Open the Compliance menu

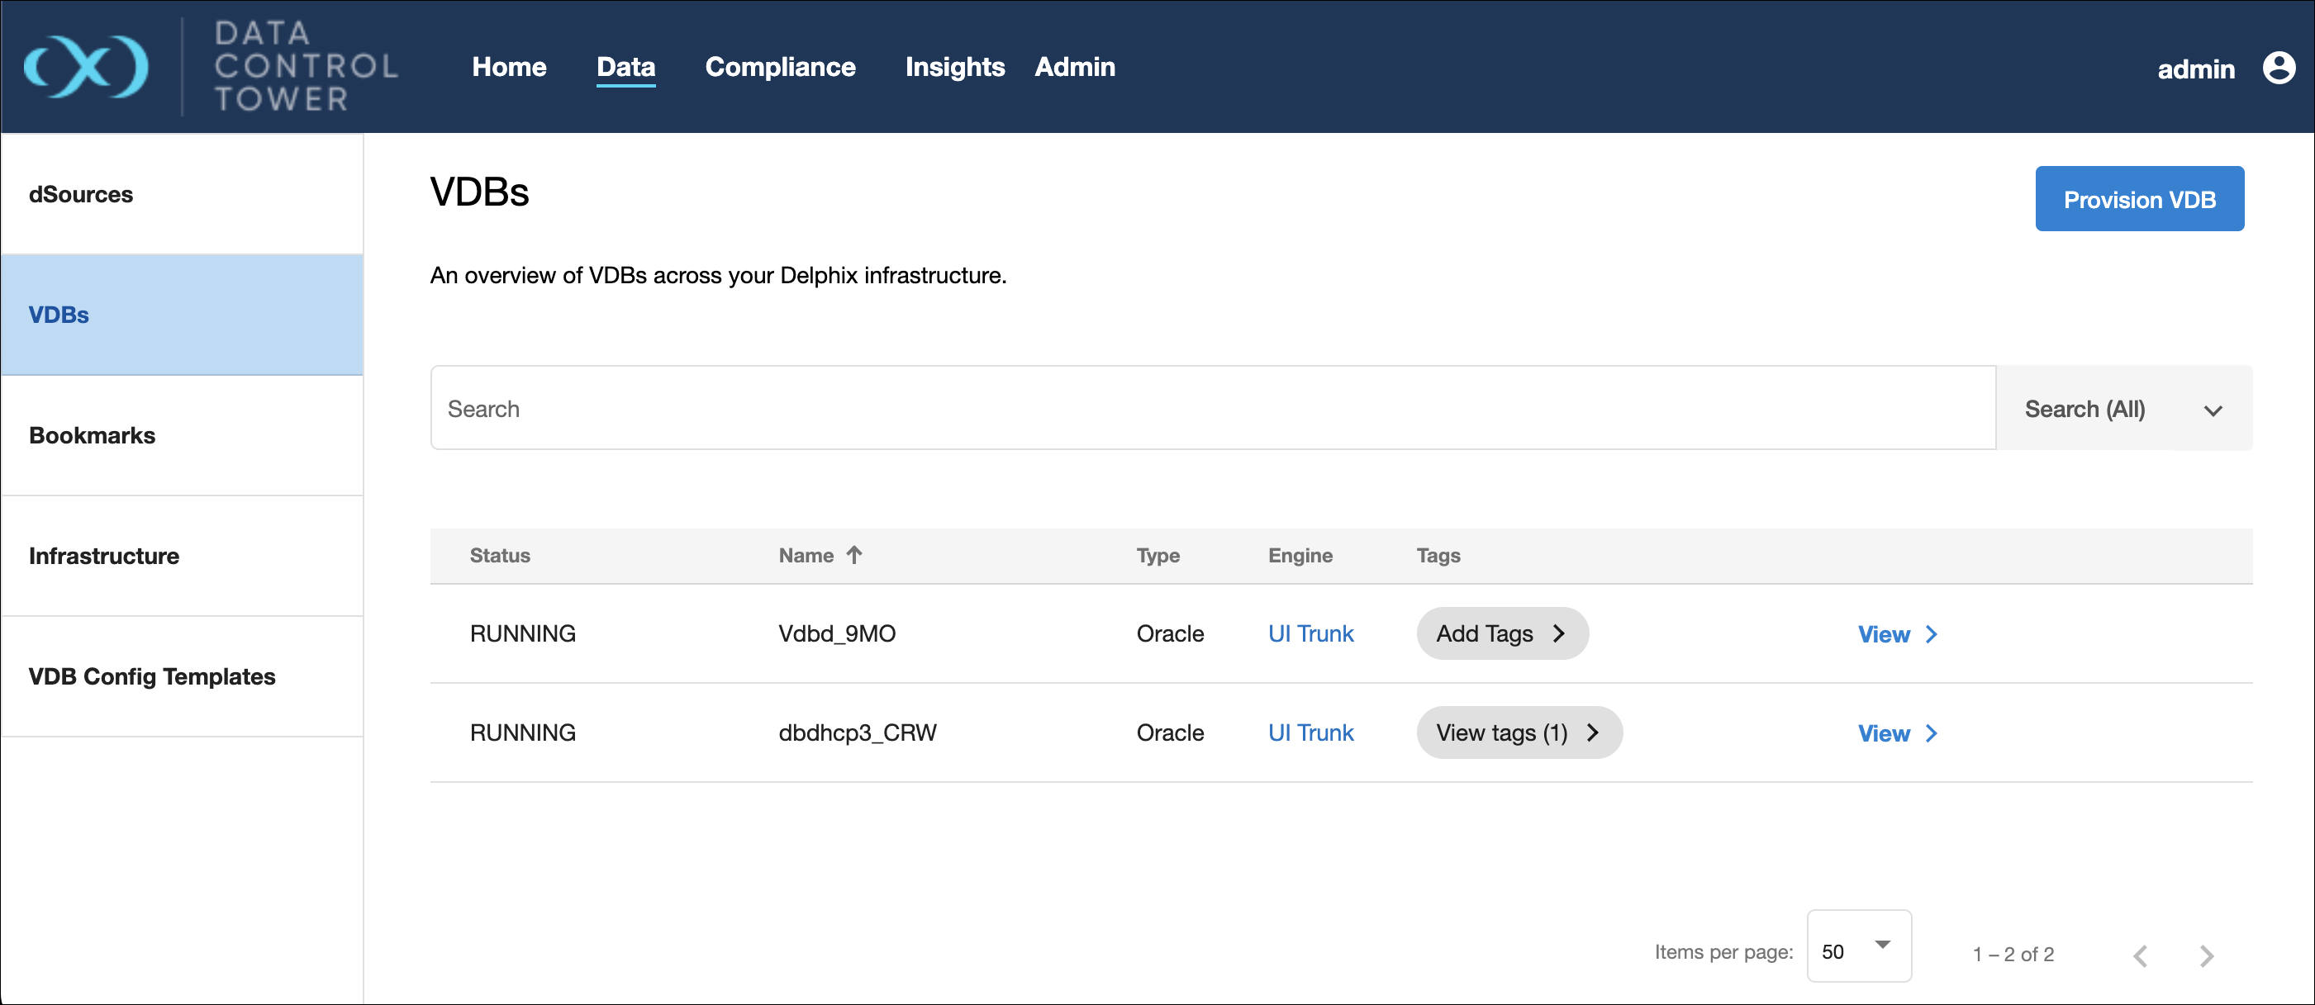tap(779, 66)
